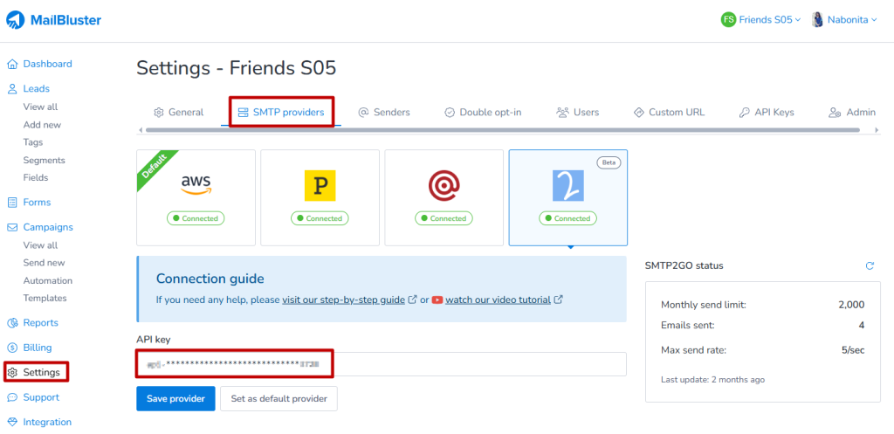Click the Beta badge on SMTP2GO card
The width and height of the screenshot is (894, 434).
pos(609,162)
